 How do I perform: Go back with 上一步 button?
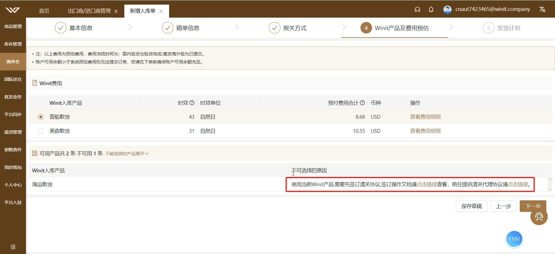(504, 206)
